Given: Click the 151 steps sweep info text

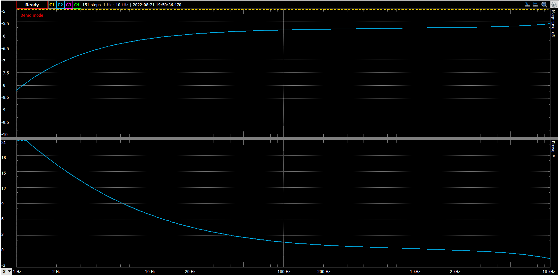Looking at the screenshot, I should [x=91, y=5].
